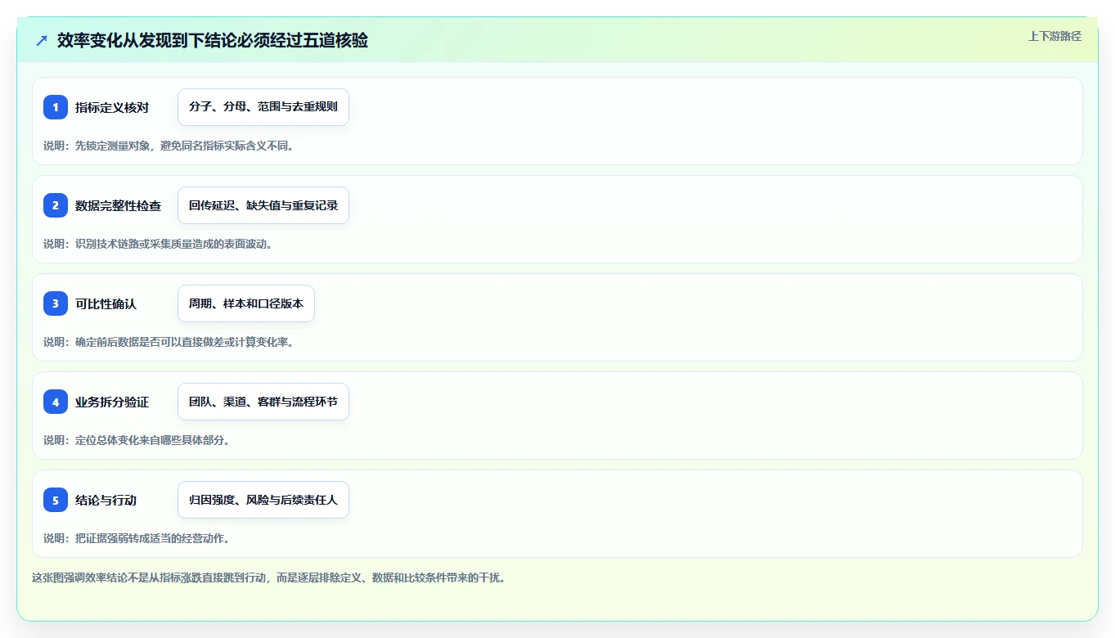
Task: Click the trend arrow icon beside the title
Action: [42, 40]
